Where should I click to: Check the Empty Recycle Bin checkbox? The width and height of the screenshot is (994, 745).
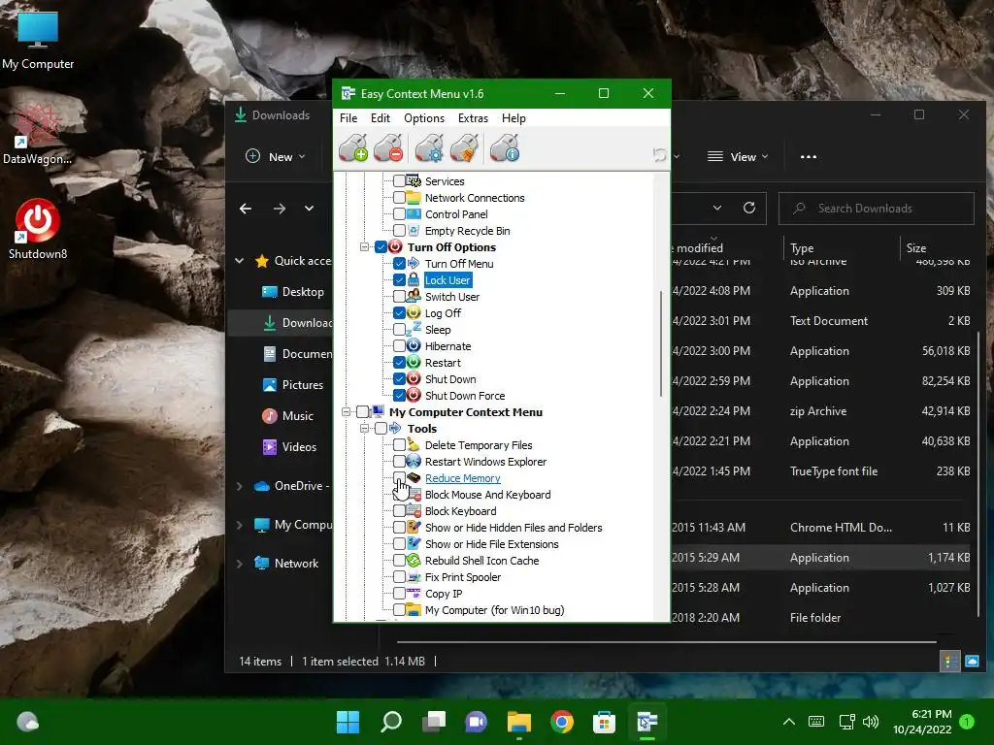pos(399,231)
